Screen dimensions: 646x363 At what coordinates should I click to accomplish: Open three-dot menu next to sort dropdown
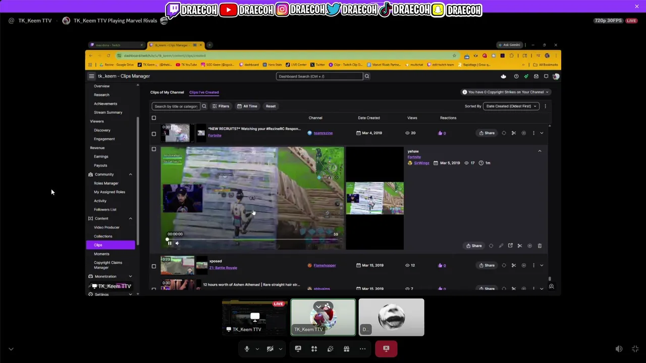point(545,106)
